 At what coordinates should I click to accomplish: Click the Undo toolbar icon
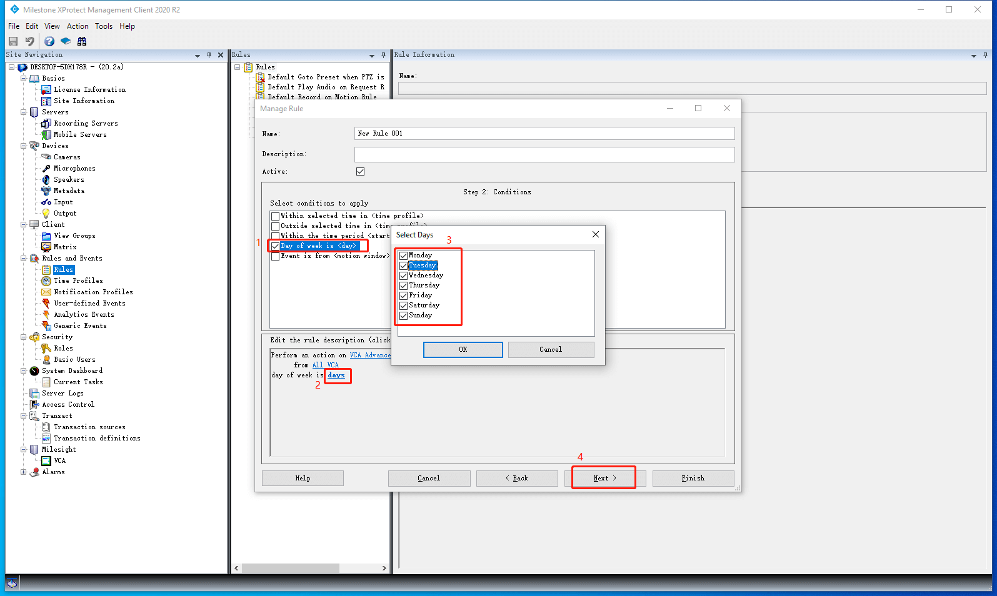[x=29, y=41]
